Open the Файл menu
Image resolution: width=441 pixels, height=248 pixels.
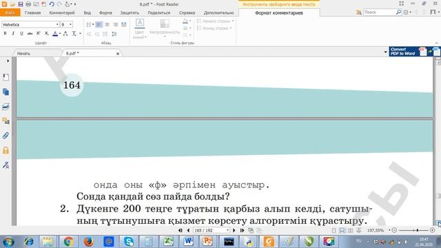(x=10, y=12)
